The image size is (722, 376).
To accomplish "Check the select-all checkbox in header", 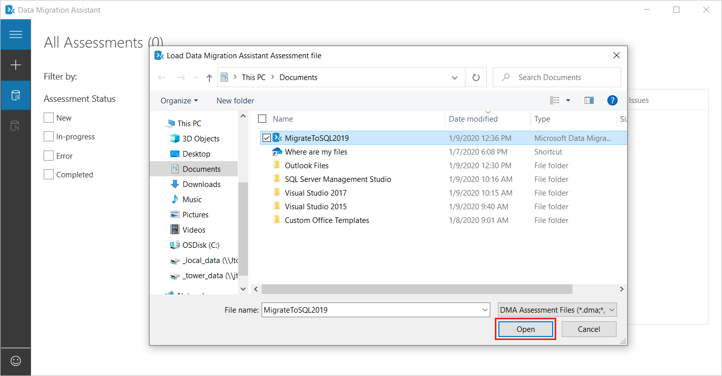I will (x=262, y=119).
